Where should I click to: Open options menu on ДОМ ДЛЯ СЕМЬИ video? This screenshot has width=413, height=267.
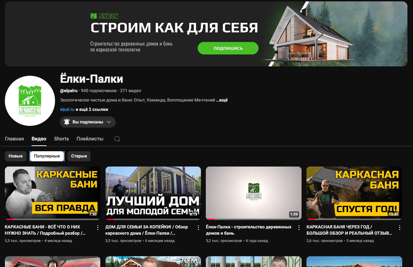[x=198, y=227]
